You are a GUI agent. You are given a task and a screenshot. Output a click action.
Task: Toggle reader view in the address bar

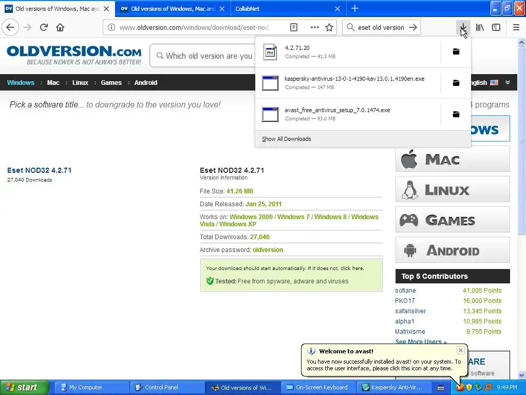(293, 27)
